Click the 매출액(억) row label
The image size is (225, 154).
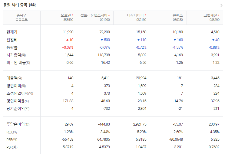pyautogui.click(x=14, y=78)
